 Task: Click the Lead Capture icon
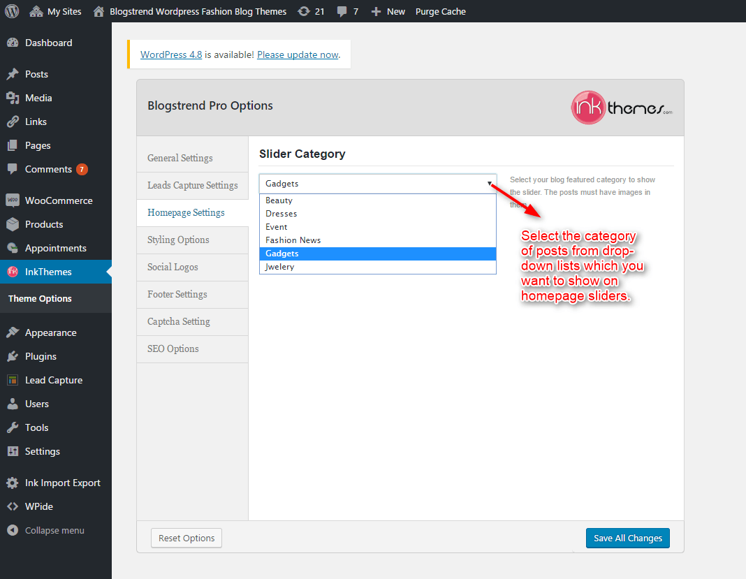click(x=13, y=380)
